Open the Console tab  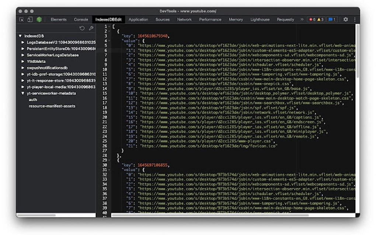tap(81, 20)
